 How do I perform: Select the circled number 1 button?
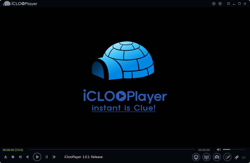coord(214,3)
